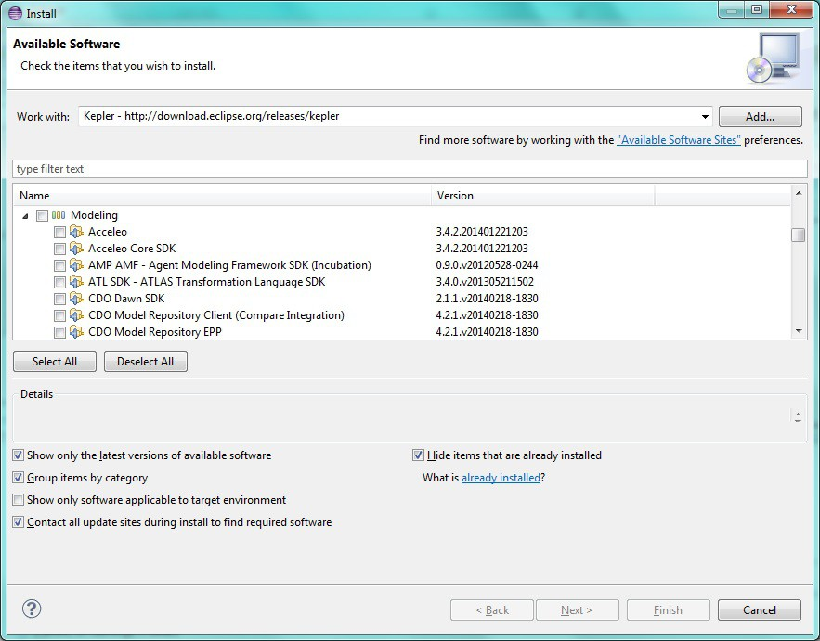The width and height of the screenshot is (820, 641).
Task: Click version 3.4.0.v201305211502
Action: (485, 282)
